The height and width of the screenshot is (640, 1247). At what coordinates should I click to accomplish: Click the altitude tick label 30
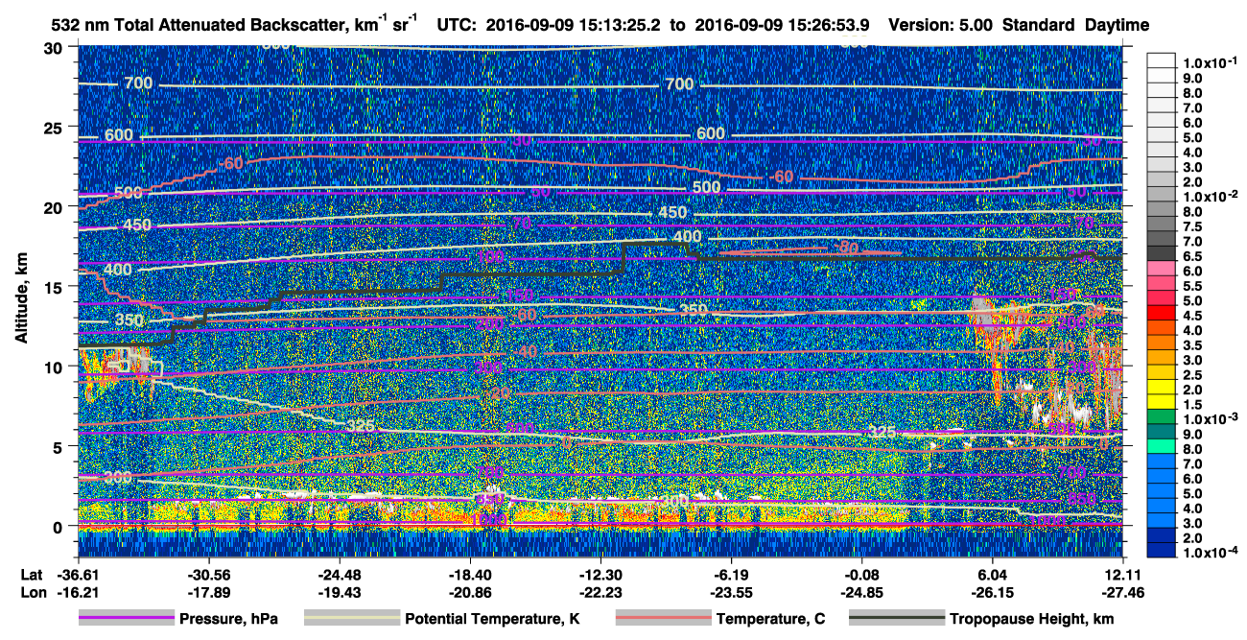click(55, 48)
